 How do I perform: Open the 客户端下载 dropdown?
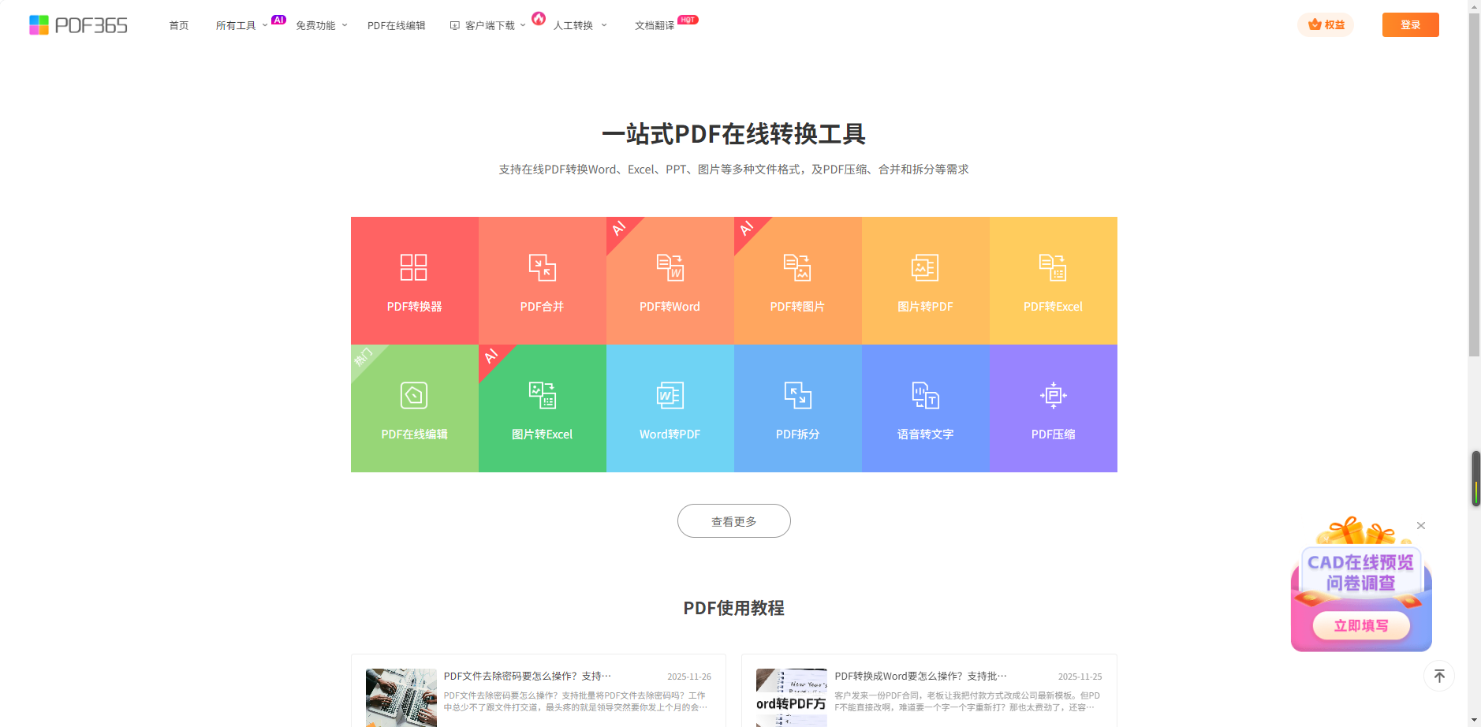[488, 25]
